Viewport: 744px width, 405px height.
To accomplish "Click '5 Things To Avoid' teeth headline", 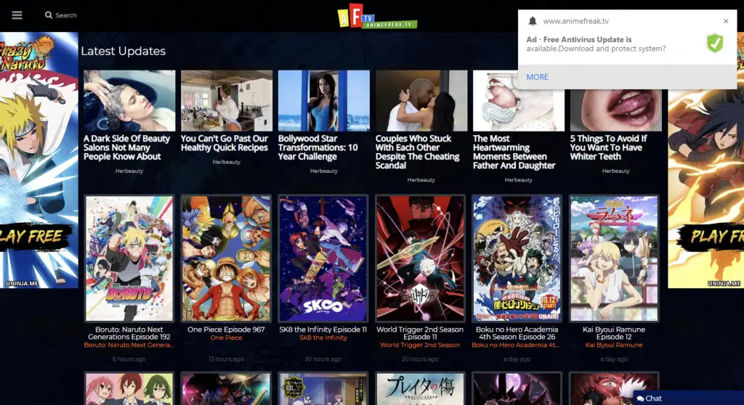I will 608,147.
